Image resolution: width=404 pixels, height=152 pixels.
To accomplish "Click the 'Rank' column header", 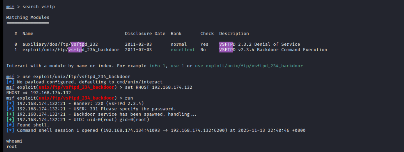I will click(176, 34).
